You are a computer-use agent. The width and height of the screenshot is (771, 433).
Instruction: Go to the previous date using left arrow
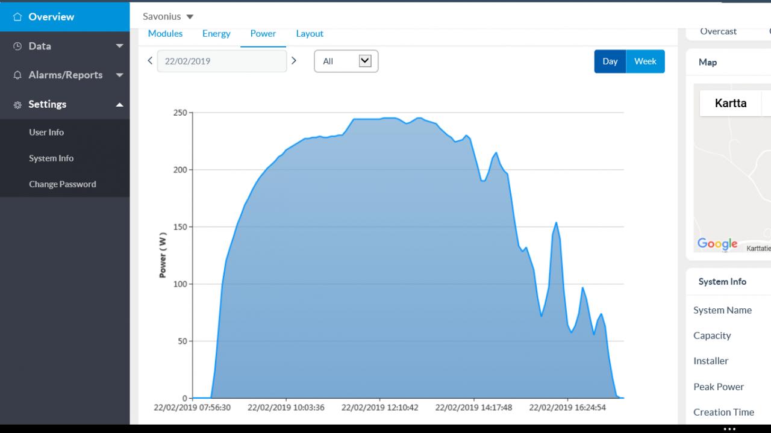(x=150, y=60)
